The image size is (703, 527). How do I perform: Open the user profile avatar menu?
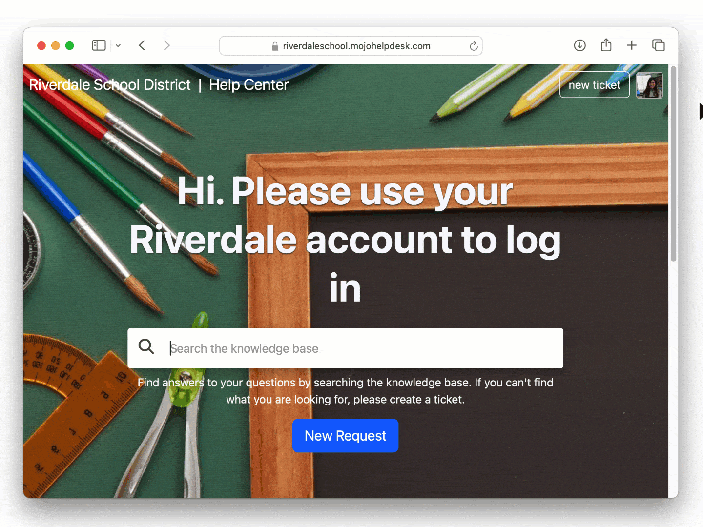[649, 85]
